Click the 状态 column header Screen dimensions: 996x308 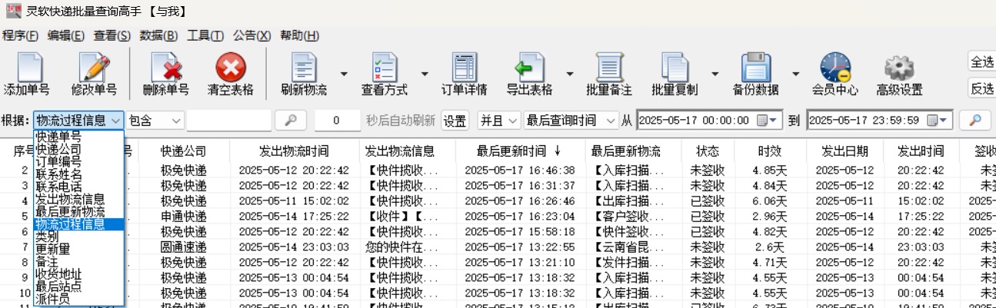tap(707, 151)
